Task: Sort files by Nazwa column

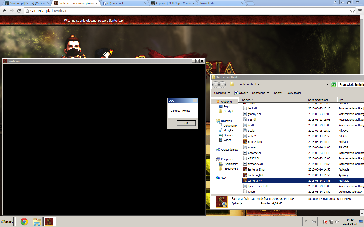Action: click(273, 100)
